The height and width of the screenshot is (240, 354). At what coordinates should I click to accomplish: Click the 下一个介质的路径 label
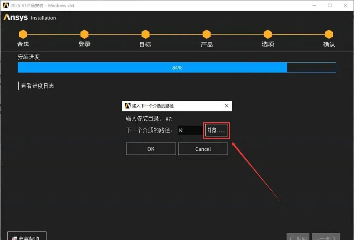coord(149,130)
